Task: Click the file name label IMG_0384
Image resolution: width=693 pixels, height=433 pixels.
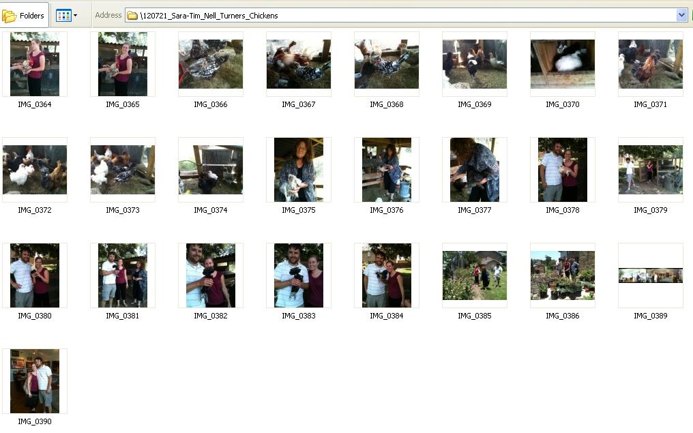Action: pos(386,316)
